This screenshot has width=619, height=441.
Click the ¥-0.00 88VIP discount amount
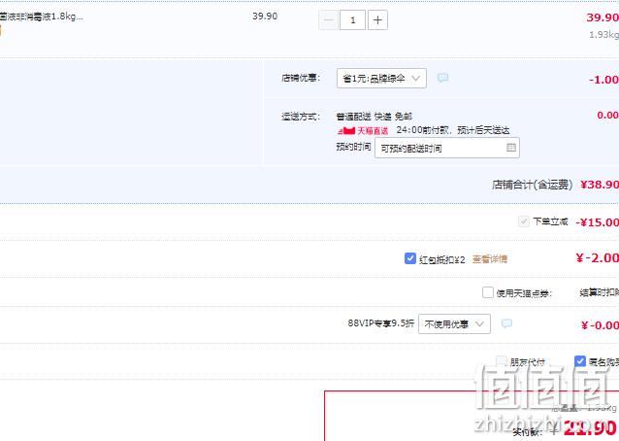point(600,325)
